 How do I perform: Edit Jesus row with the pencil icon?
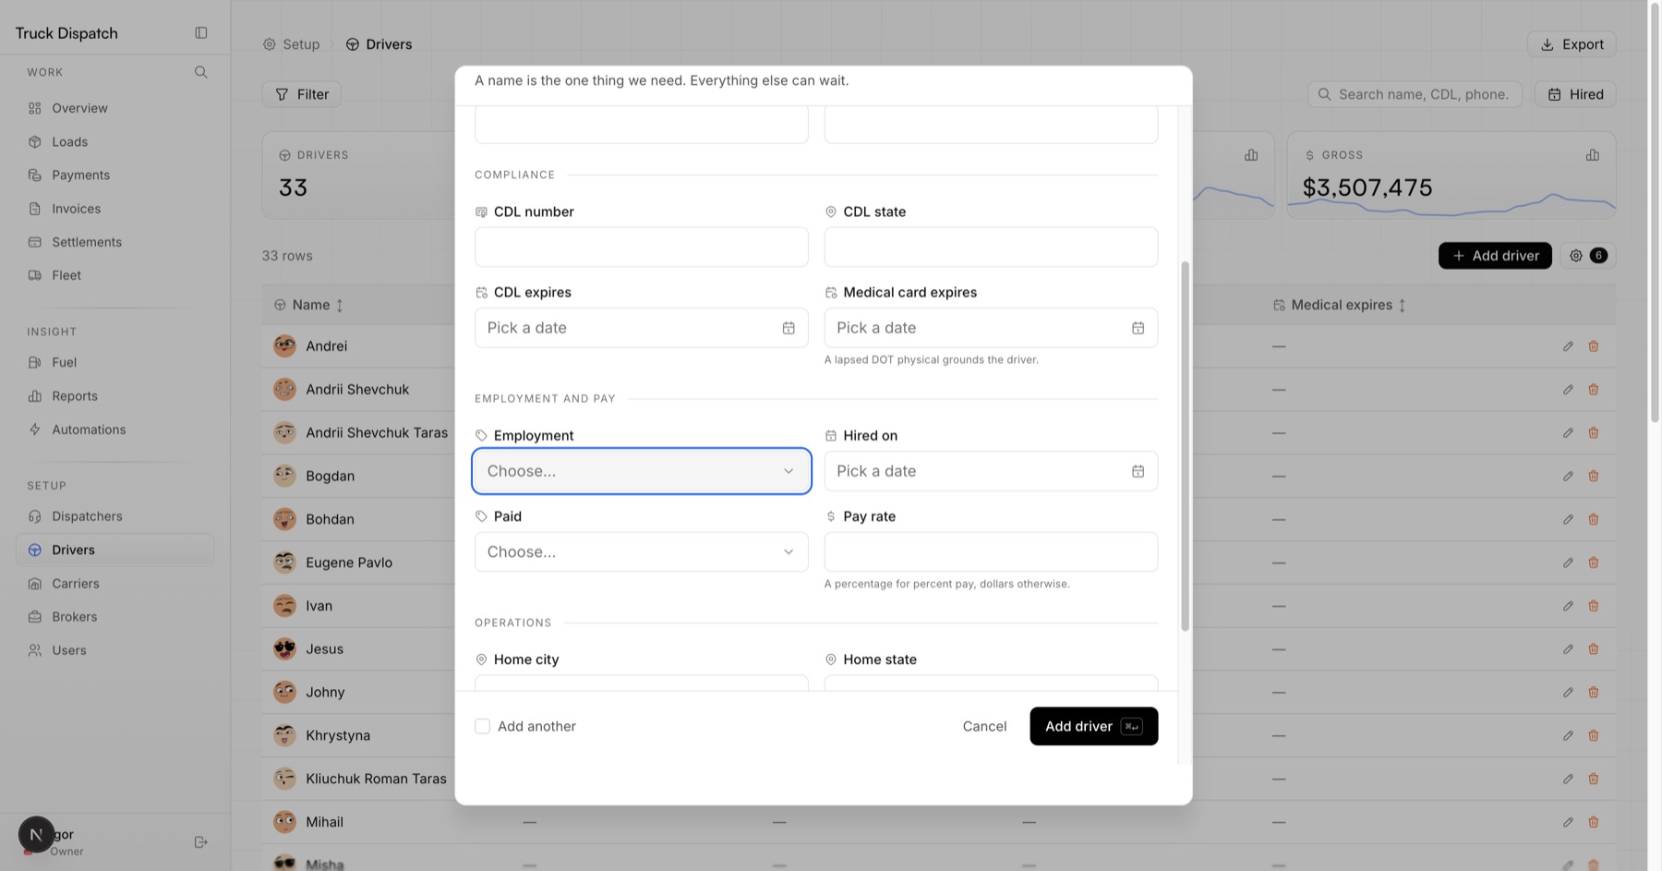pyautogui.click(x=1568, y=649)
